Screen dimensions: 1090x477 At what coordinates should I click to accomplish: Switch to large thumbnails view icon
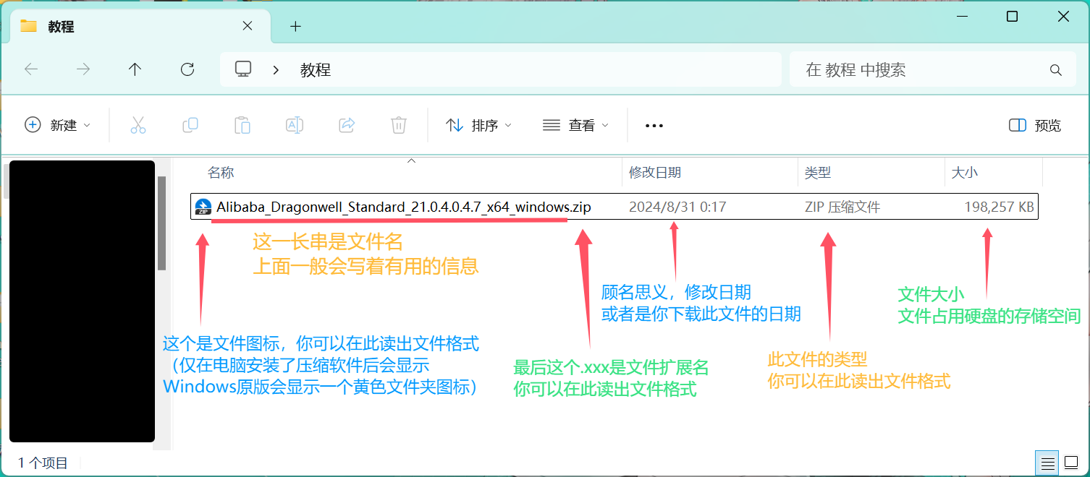coord(1070,462)
